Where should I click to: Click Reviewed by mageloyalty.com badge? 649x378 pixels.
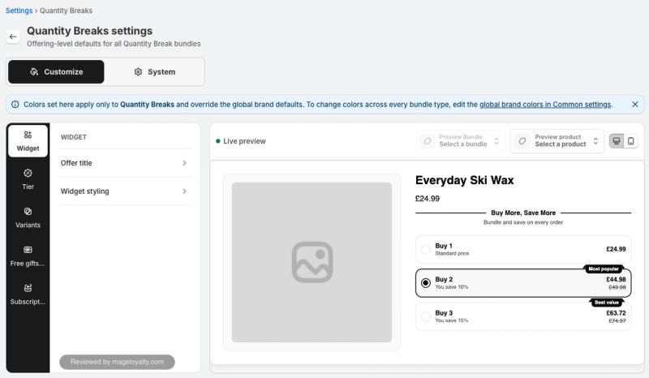point(117,362)
